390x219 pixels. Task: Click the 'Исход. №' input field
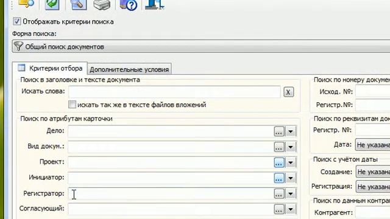point(372,91)
